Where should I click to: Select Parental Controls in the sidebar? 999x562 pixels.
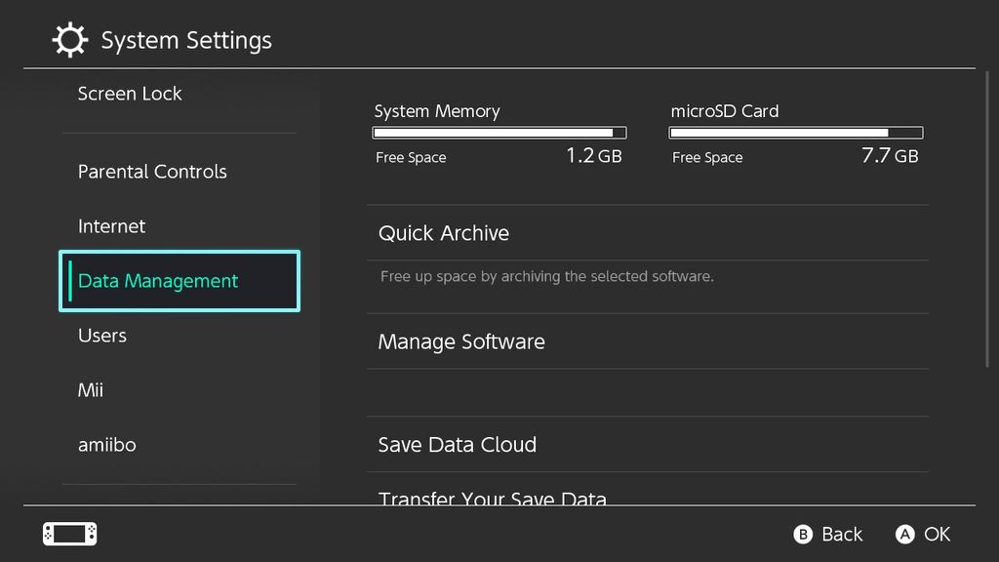[152, 172]
